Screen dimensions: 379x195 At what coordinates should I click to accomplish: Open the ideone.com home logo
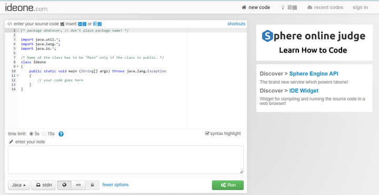26,7
